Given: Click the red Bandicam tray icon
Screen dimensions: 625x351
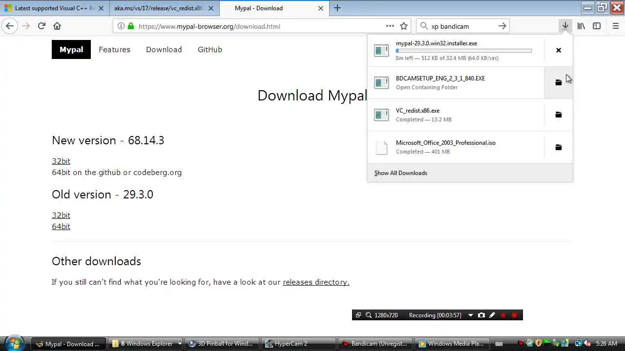Looking at the screenshot, I should click(x=521, y=344).
